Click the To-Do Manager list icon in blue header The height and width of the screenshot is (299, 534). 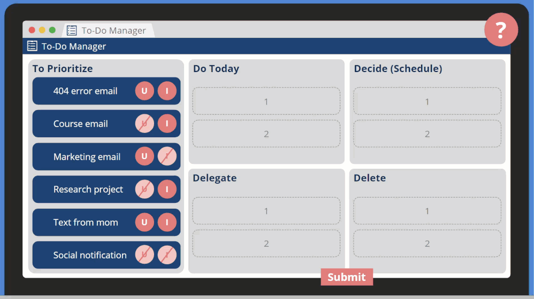click(32, 46)
